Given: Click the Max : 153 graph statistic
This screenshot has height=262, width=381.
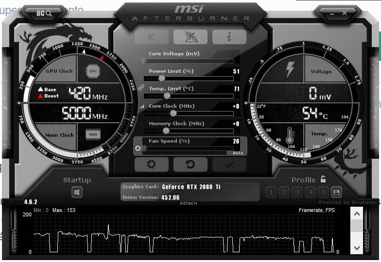Looking at the screenshot, I should pyautogui.click(x=64, y=210).
